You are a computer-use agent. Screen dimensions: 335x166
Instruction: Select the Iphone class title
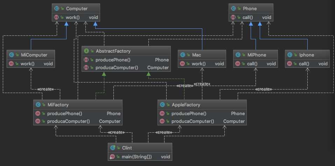pyautogui.click(x=307, y=55)
